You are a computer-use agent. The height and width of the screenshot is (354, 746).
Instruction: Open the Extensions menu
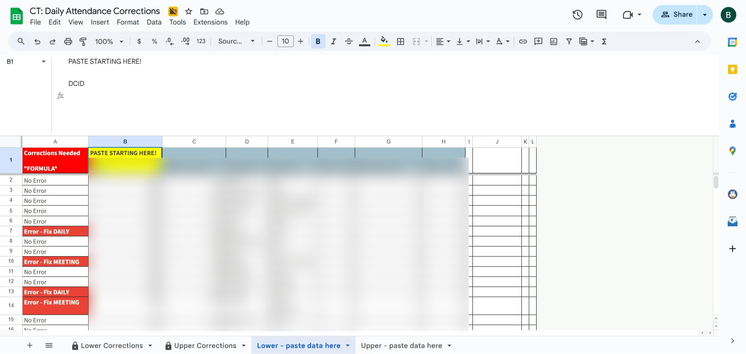point(210,22)
